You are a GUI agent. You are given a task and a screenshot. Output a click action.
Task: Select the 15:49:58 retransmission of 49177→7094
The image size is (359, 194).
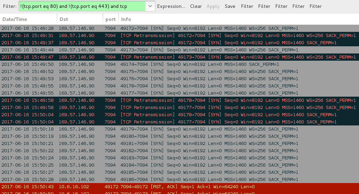[179, 107]
